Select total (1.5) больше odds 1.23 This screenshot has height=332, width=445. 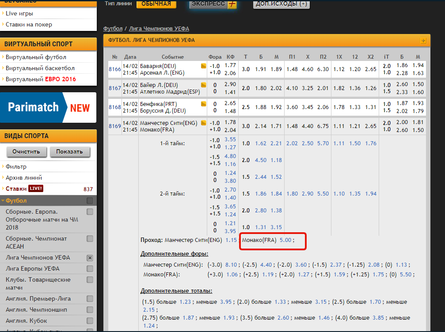pos(185,302)
